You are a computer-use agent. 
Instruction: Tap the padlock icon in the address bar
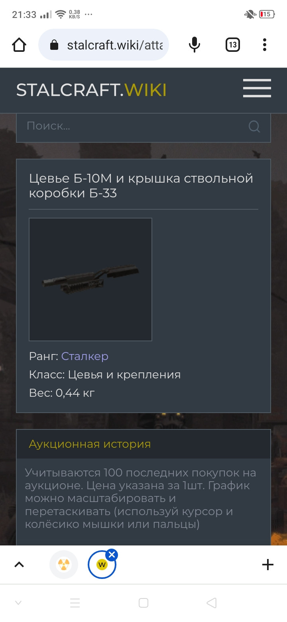[54, 45]
